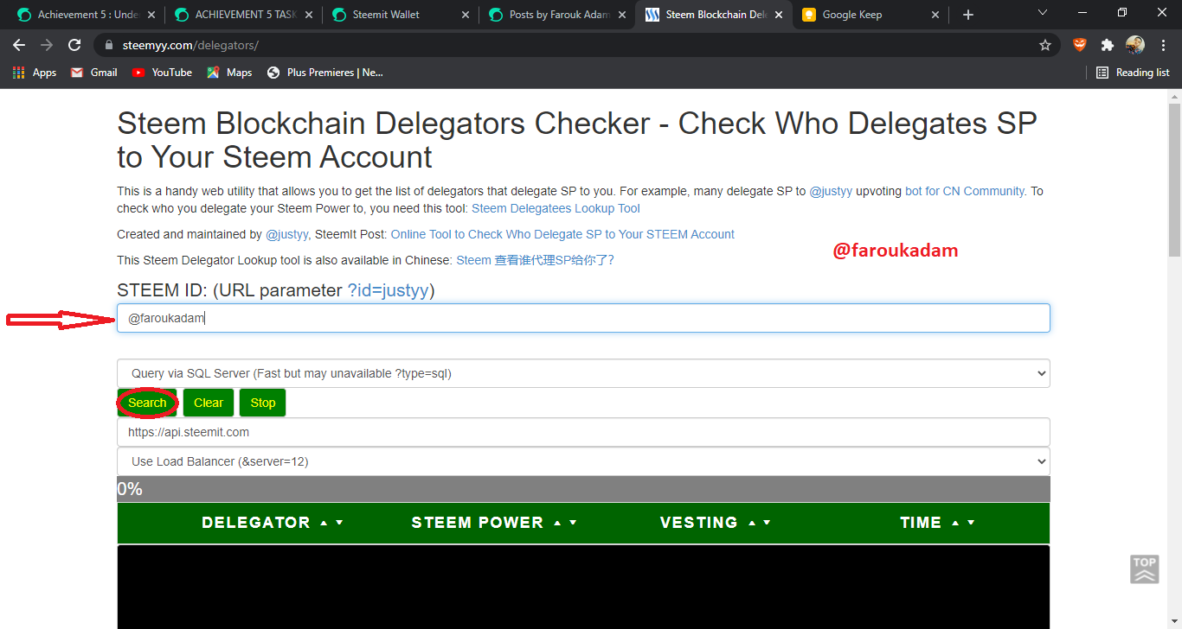This screenshot has width=1182, height=629.
Task: Sort DELEGATOR column descending with down arrow
Action: 339,523
